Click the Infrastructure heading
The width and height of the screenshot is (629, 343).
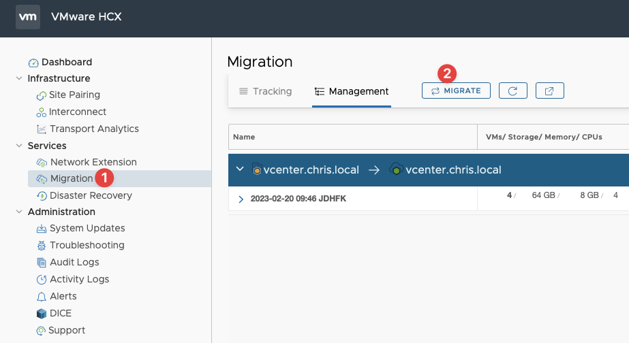tap(59, 78)
